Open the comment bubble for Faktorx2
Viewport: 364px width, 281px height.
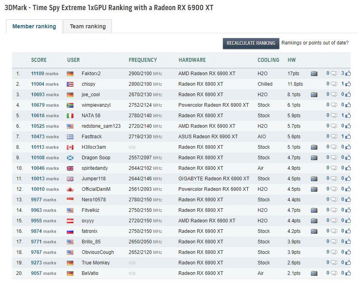tap(334, 74)
